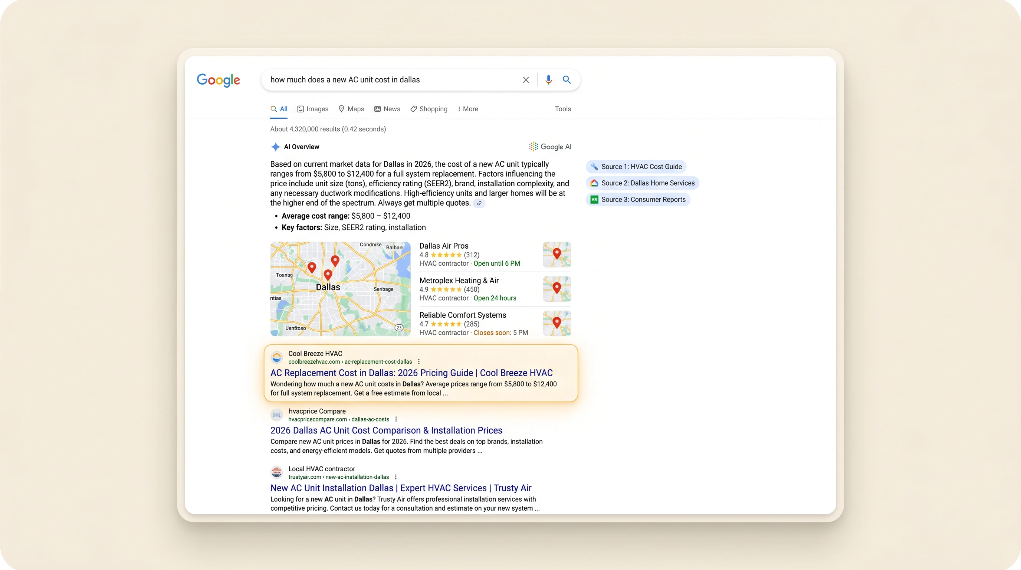Click the hvacpricecompare.com URL breadcrumb

339,419
